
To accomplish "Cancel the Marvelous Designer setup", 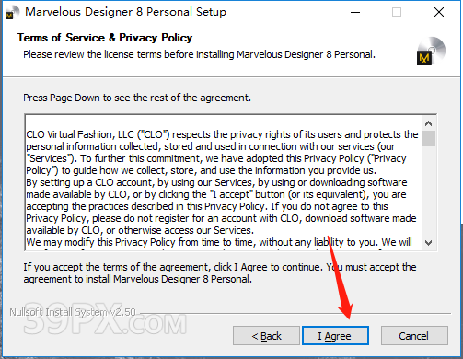I will 414,336.
